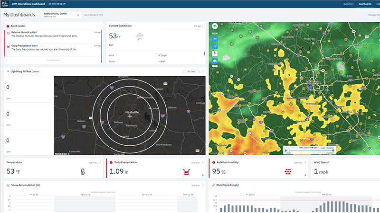Image resolution: width=380 pixels, height=213 pixels.
Task: Select the lightning layer icon on map
Action: (215, 53)
